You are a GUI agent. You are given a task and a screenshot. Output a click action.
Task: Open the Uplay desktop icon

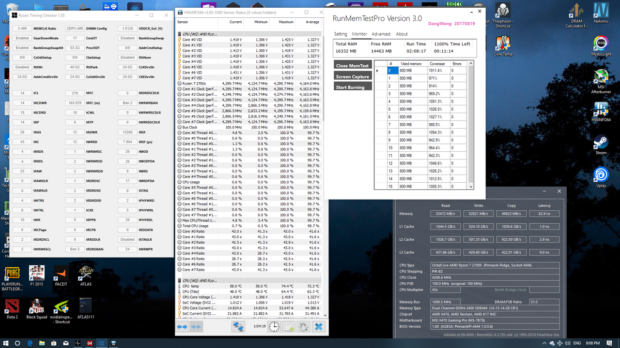600,174
